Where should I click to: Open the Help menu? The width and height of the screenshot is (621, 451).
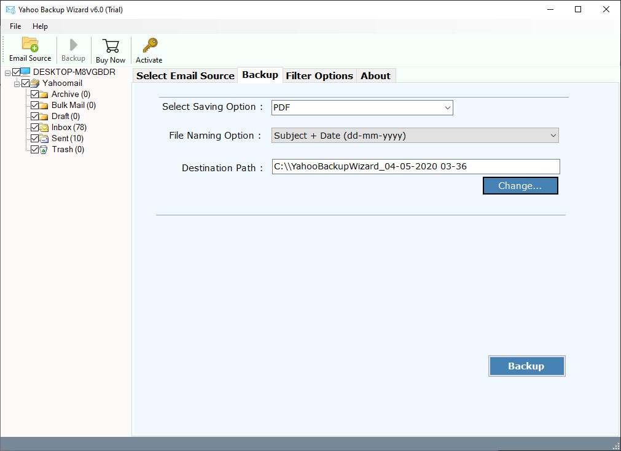pyautogui.click(x=40, y=26)
